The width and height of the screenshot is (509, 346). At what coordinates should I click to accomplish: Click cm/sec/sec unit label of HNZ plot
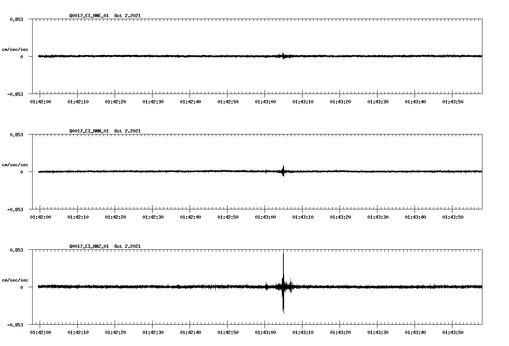click(15, 280)
